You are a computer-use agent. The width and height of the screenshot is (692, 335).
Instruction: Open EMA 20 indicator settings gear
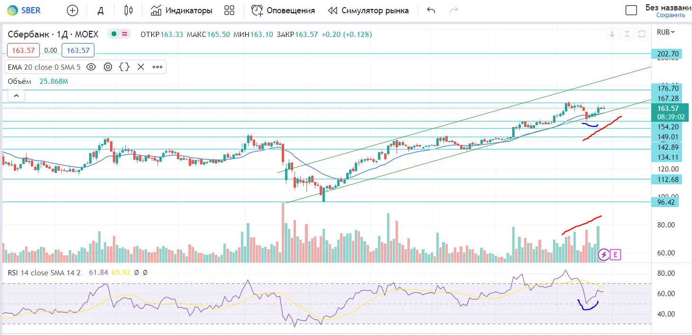(x=108, y=67)
